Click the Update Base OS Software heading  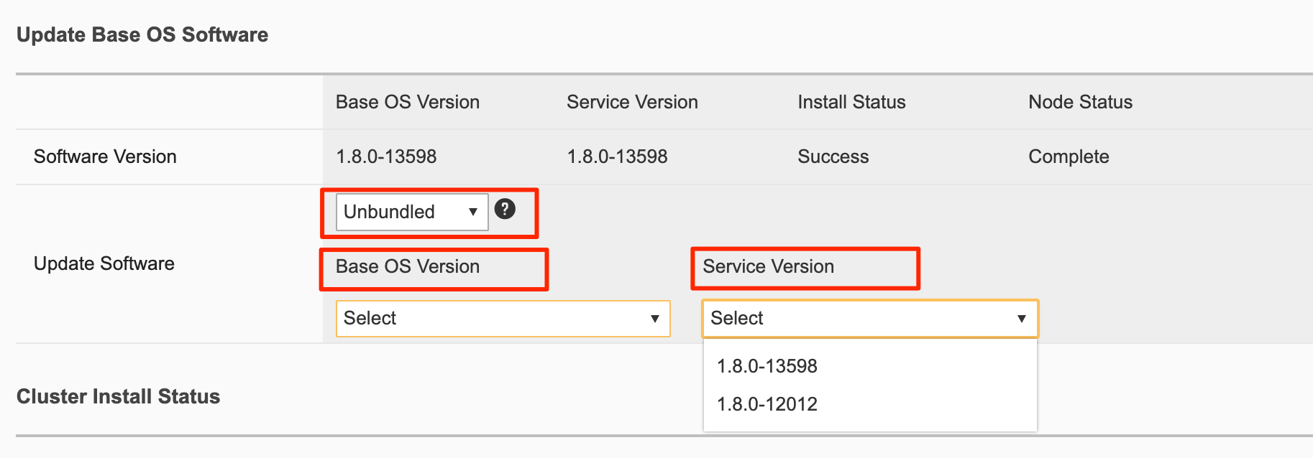pyautogui.click(x=142, y=34)
